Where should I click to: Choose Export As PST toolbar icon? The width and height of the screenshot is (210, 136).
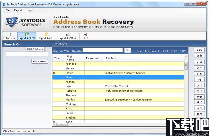point(47,36)
